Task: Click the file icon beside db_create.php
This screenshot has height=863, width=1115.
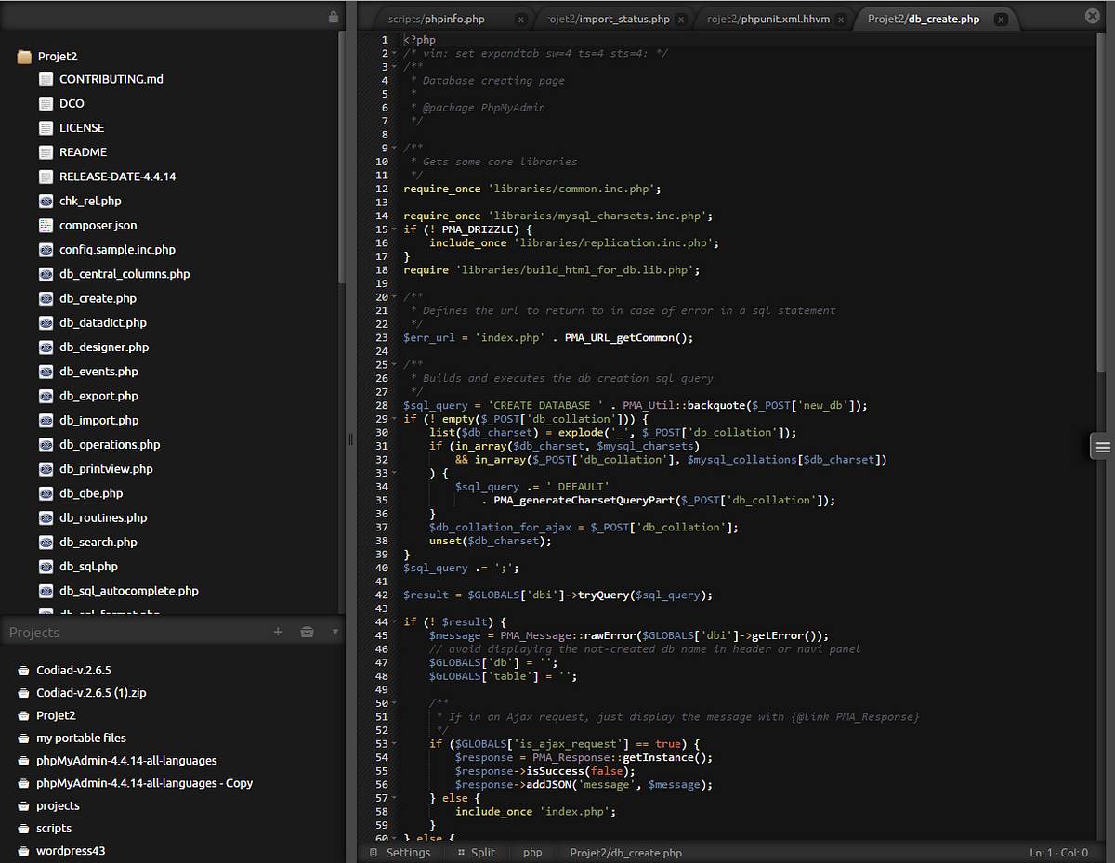Action: 46,298
